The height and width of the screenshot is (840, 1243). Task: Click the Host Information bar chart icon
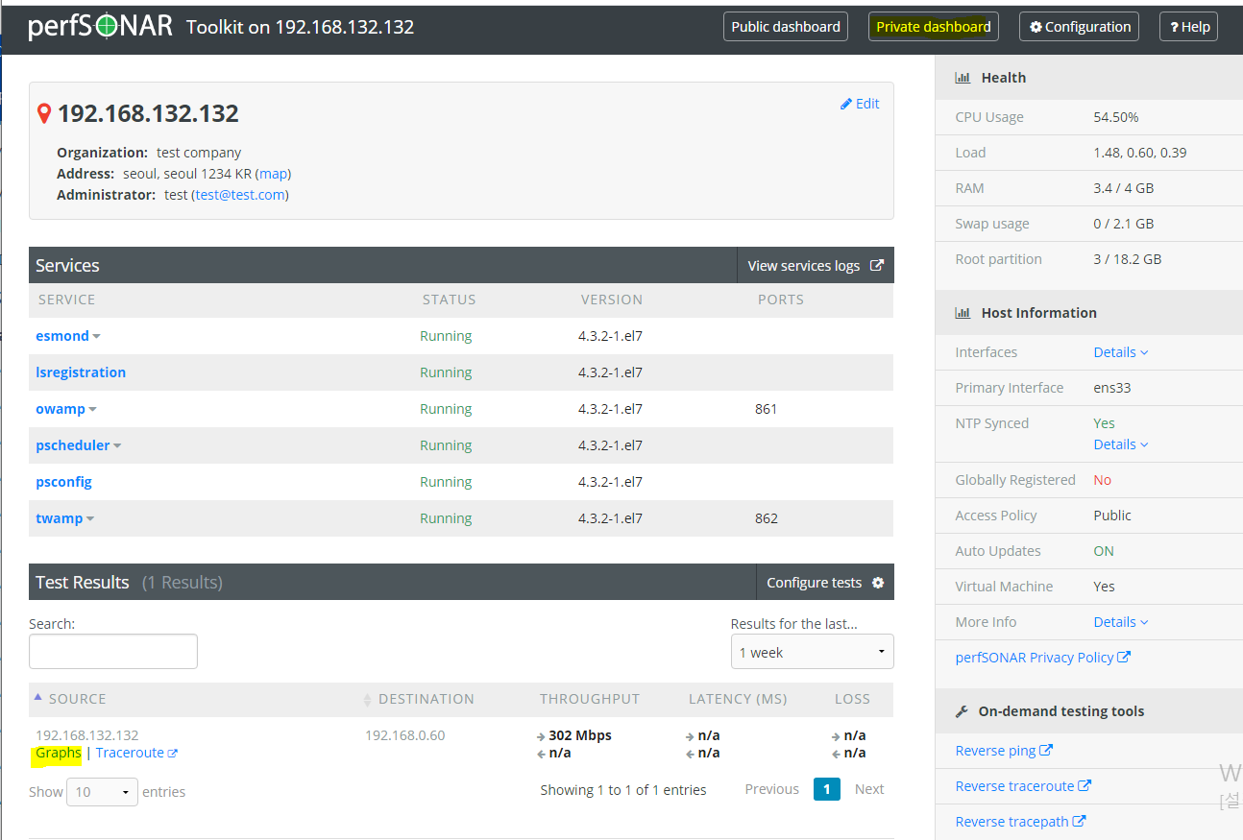(x=962, y=313)
